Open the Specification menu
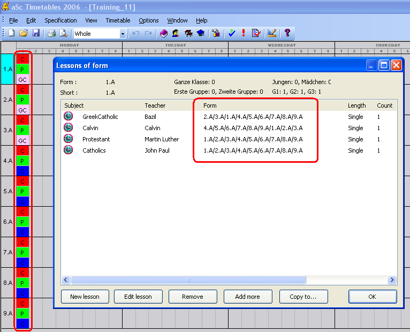The width and height of the screenshot is (410, 332). (60, 20)
